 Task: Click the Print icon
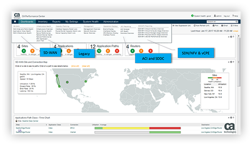point(213,26)
